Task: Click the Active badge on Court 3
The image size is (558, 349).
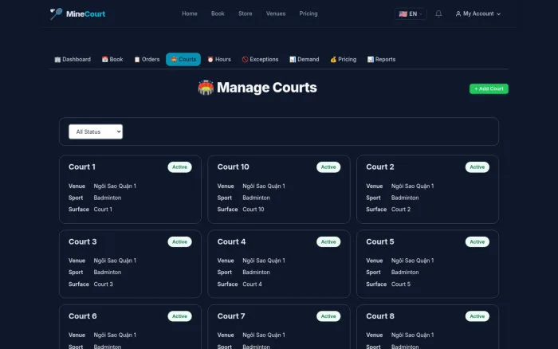Action: point(179,242)
